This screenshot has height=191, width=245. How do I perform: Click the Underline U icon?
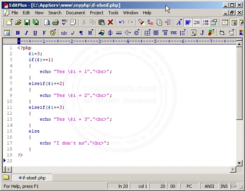pyautogui.click(x=35, y=33)
